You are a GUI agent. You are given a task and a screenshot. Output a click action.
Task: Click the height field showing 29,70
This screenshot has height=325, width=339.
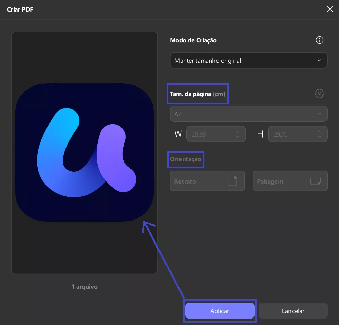[298, 134]
